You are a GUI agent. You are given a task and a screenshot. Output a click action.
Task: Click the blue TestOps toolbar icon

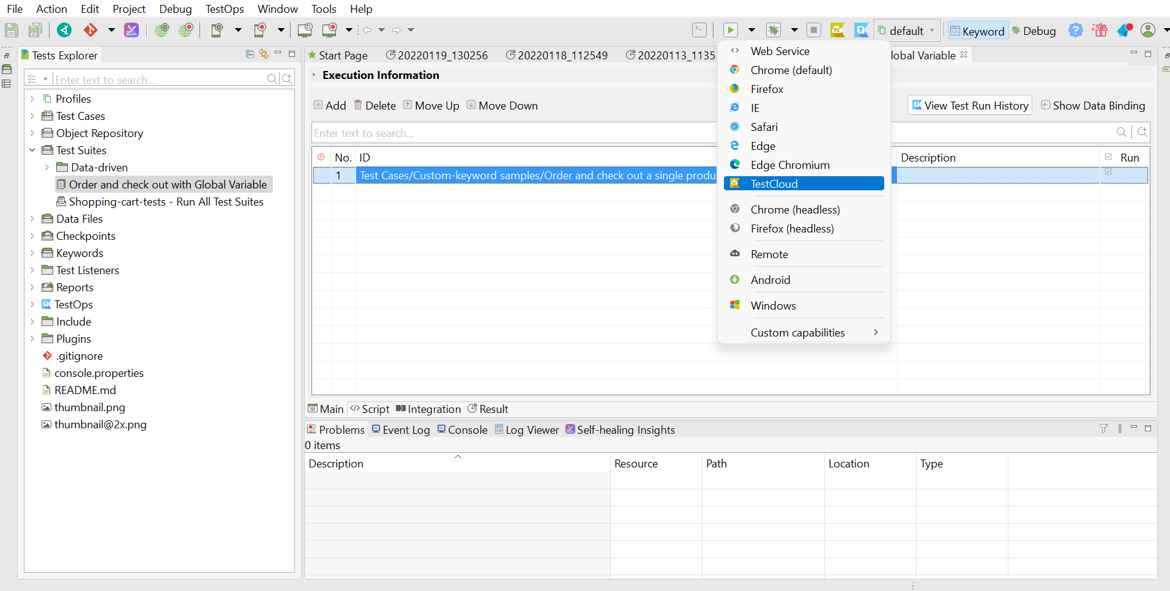click(861, 30)
